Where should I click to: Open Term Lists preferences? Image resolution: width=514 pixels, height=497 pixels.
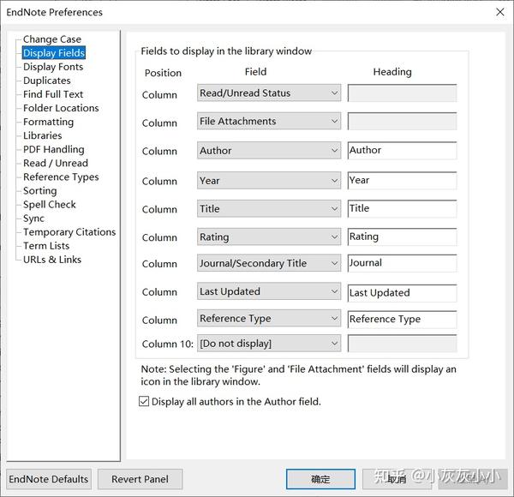46,246
